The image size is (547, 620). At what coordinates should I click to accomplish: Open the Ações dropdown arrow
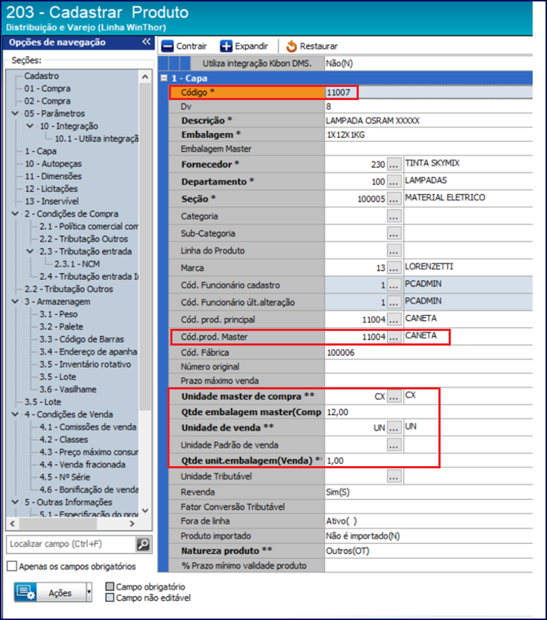tap(89, 592)
